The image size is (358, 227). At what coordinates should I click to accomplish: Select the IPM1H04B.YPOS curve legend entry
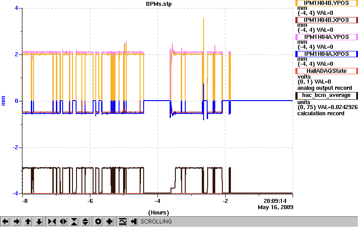coord(327,3)
